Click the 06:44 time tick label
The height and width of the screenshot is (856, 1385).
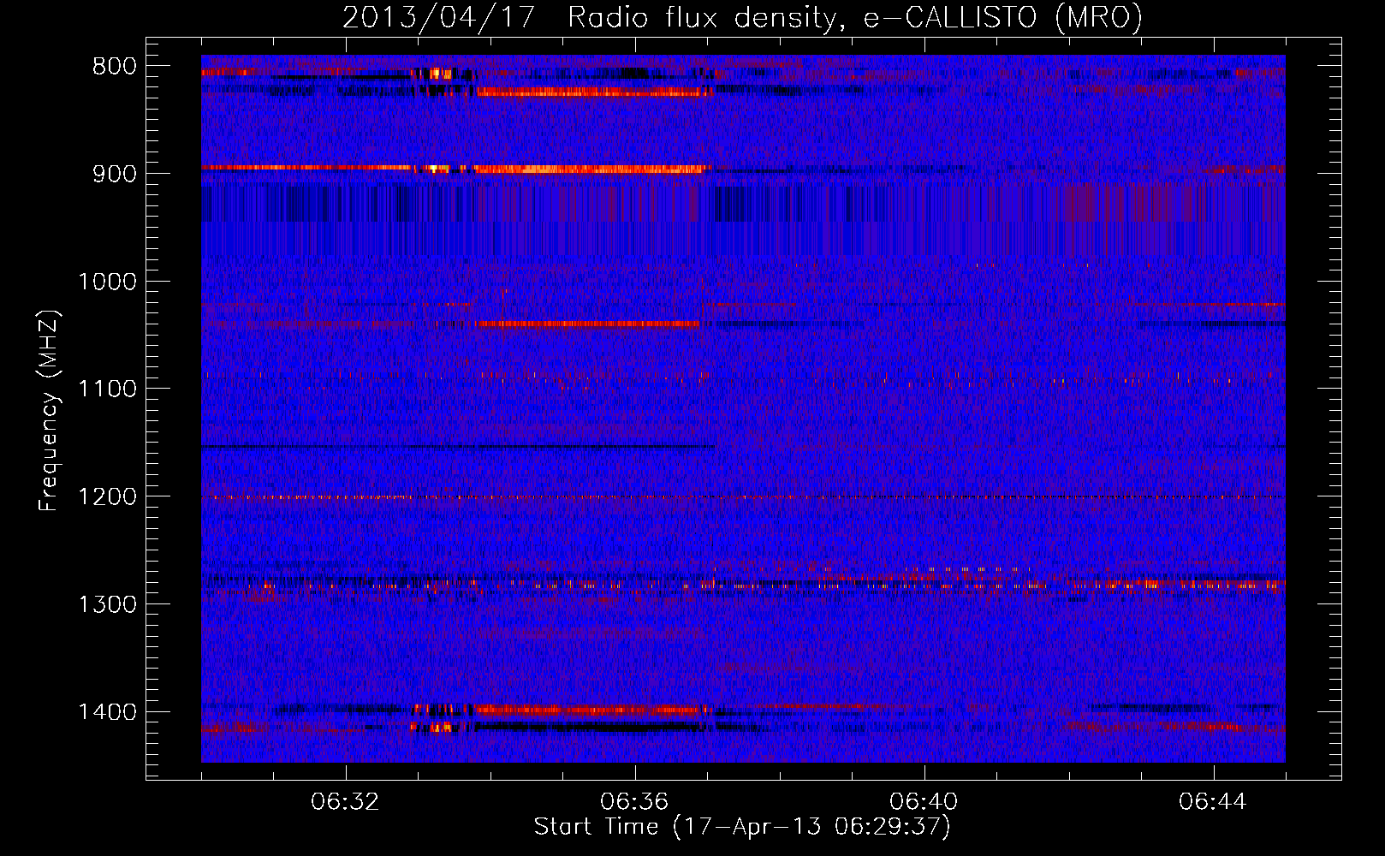click(x=1213, y=802)
